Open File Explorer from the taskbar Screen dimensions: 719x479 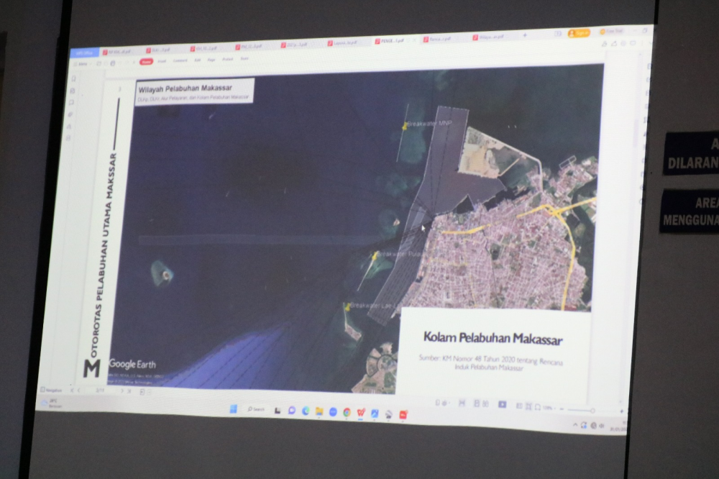(x=319, y=411)
